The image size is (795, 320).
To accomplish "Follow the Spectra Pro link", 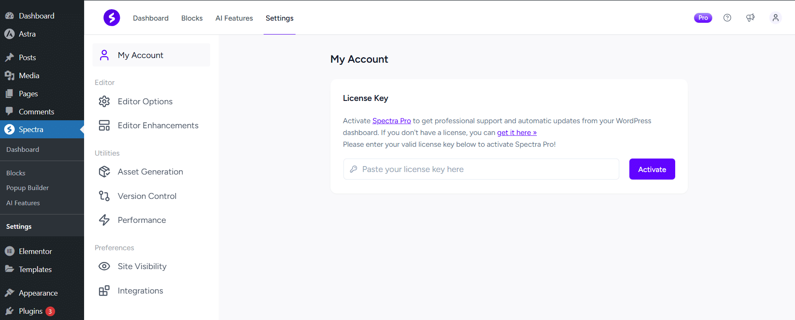I will coord(391,121).
